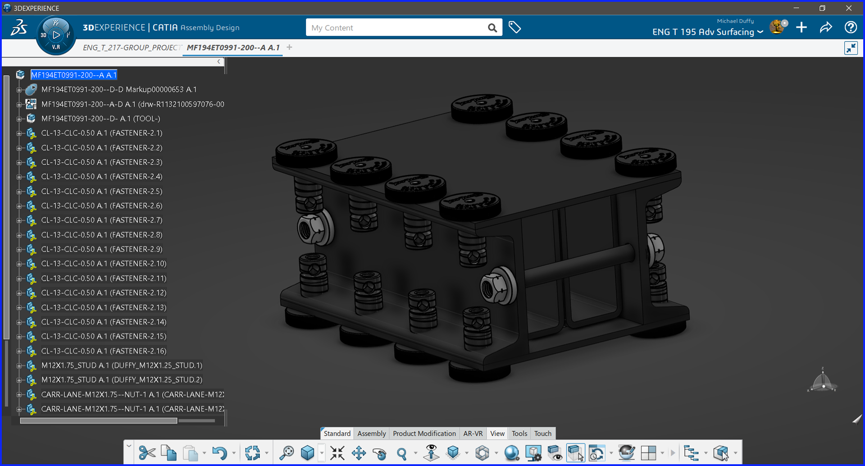The image size is (865, 466).
Task: Click the Update refresh arrows icon
Action: pyautogui.click(x=253, y=453)
